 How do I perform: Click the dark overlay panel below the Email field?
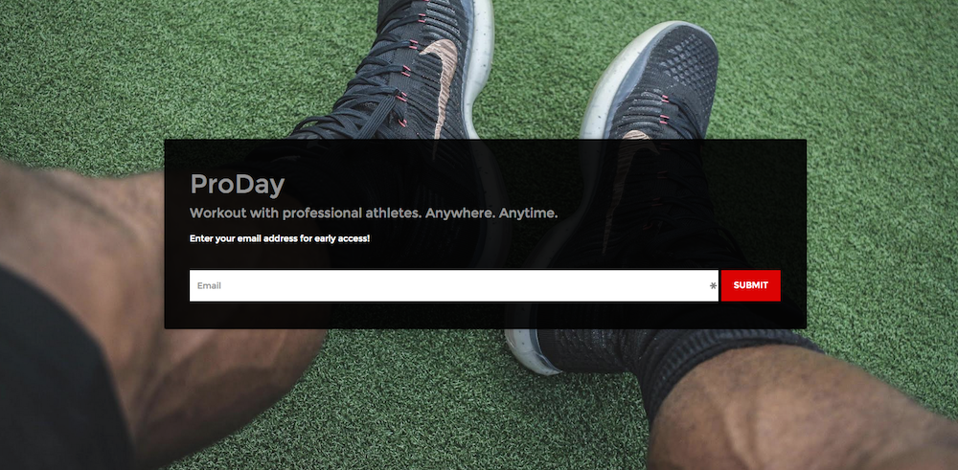click(x=485, y=316)
